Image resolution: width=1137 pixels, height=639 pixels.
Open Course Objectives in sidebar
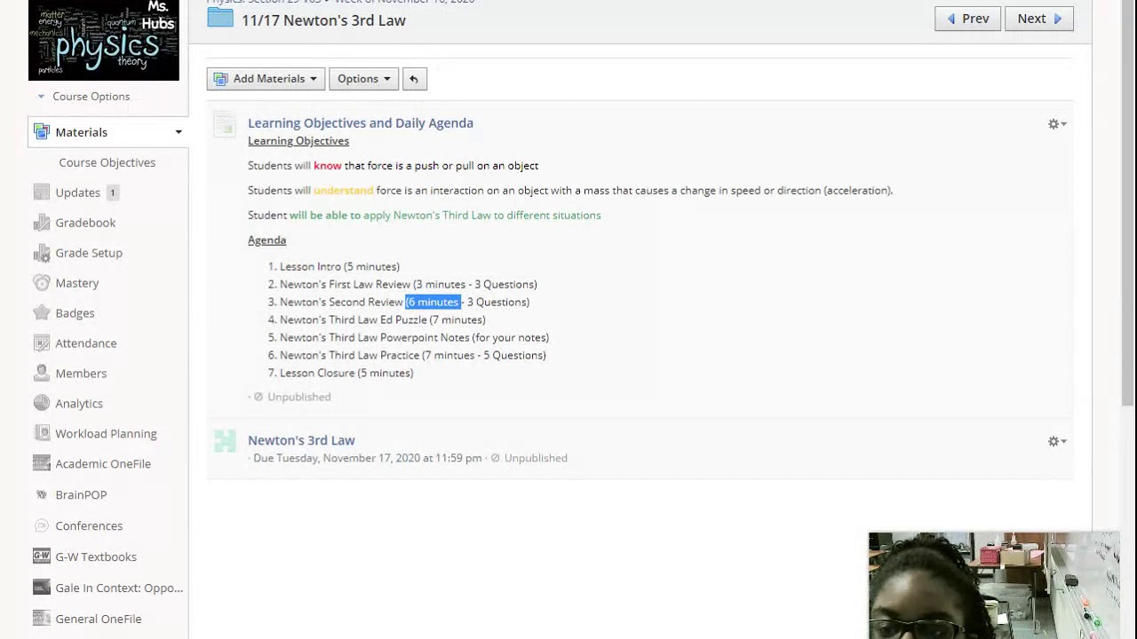click(107, 162)
